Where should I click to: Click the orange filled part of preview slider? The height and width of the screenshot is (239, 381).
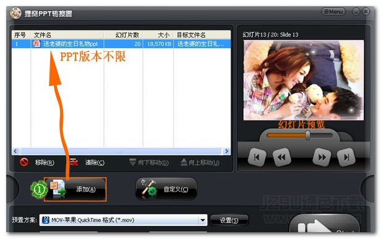point(286,135)
